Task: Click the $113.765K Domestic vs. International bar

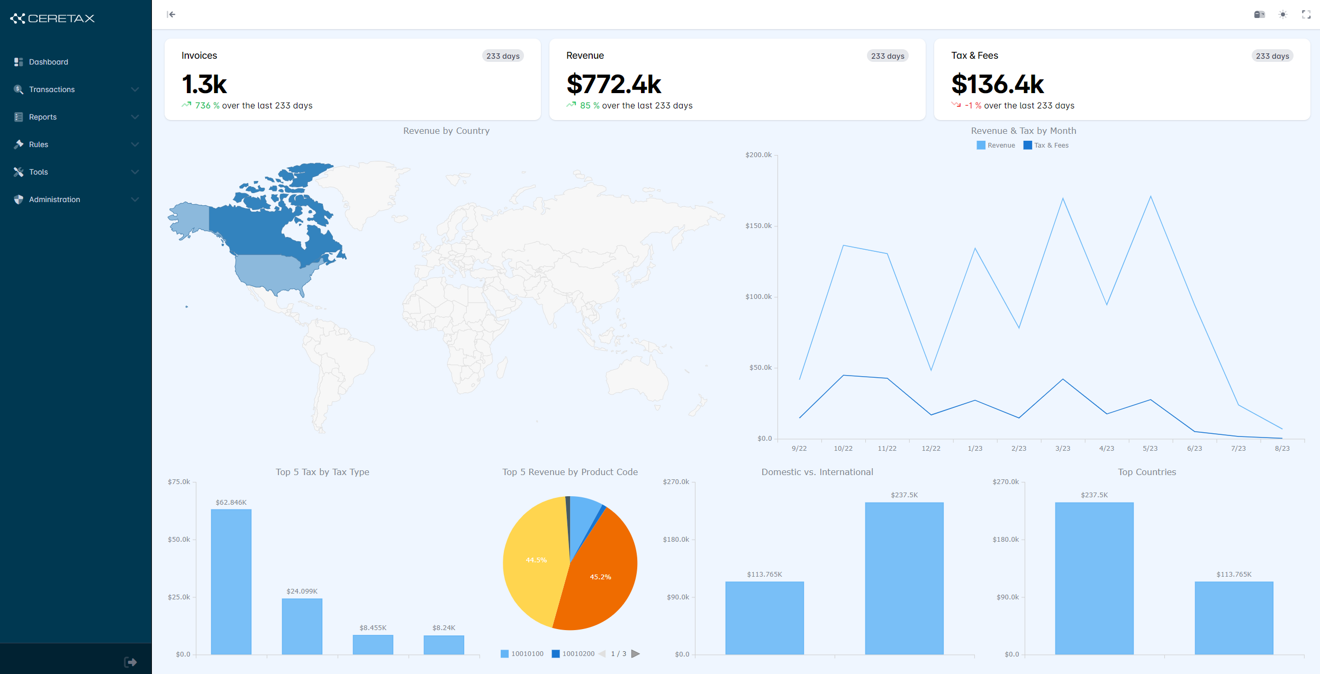Action: tap(764, 618)
